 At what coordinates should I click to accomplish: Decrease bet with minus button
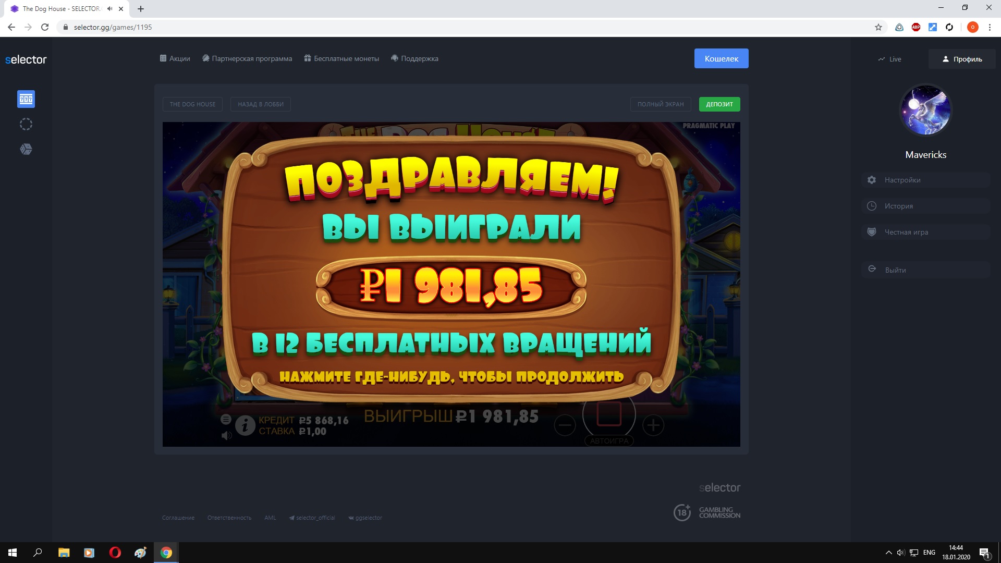pos(565,425)
